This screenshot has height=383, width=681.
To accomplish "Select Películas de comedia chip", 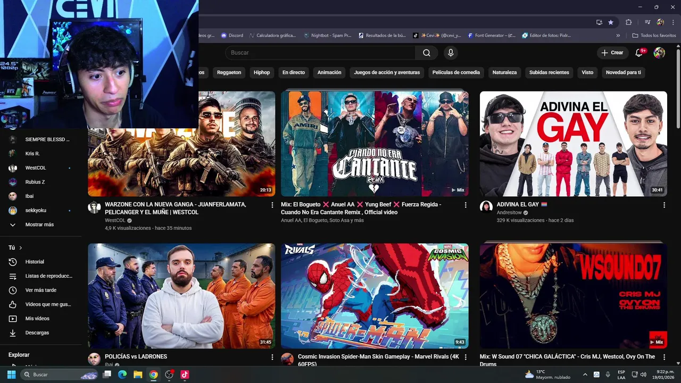I will (456, 72).
